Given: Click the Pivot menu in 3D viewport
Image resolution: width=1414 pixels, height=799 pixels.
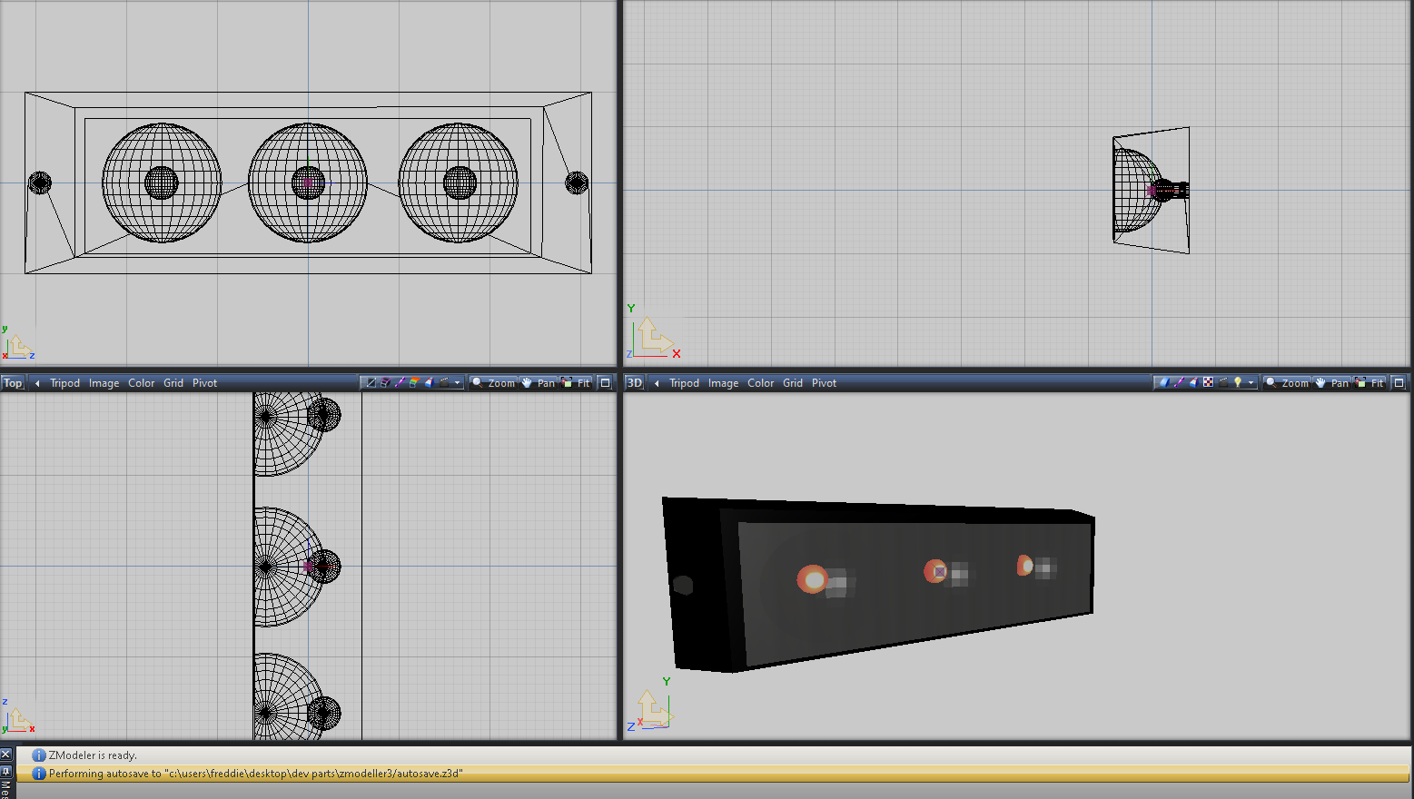Looking at the screenshot, I should (824, 383).
